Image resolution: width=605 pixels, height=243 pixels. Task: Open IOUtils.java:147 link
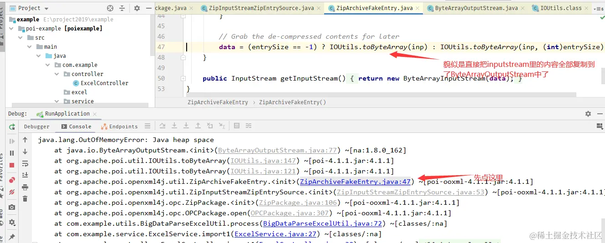[x=263, y=161]
